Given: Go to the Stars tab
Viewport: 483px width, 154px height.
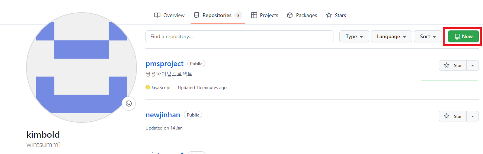Looking at the screenshot, I should 336,15.
